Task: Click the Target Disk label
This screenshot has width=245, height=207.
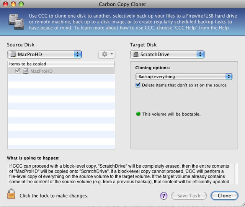Action: [143, 45]
